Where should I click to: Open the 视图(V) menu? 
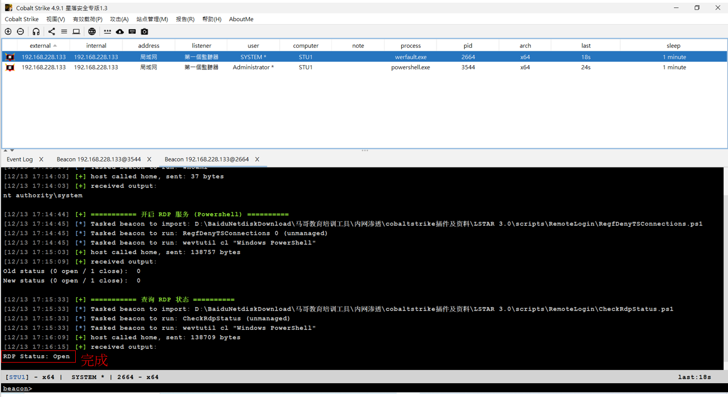56,19
